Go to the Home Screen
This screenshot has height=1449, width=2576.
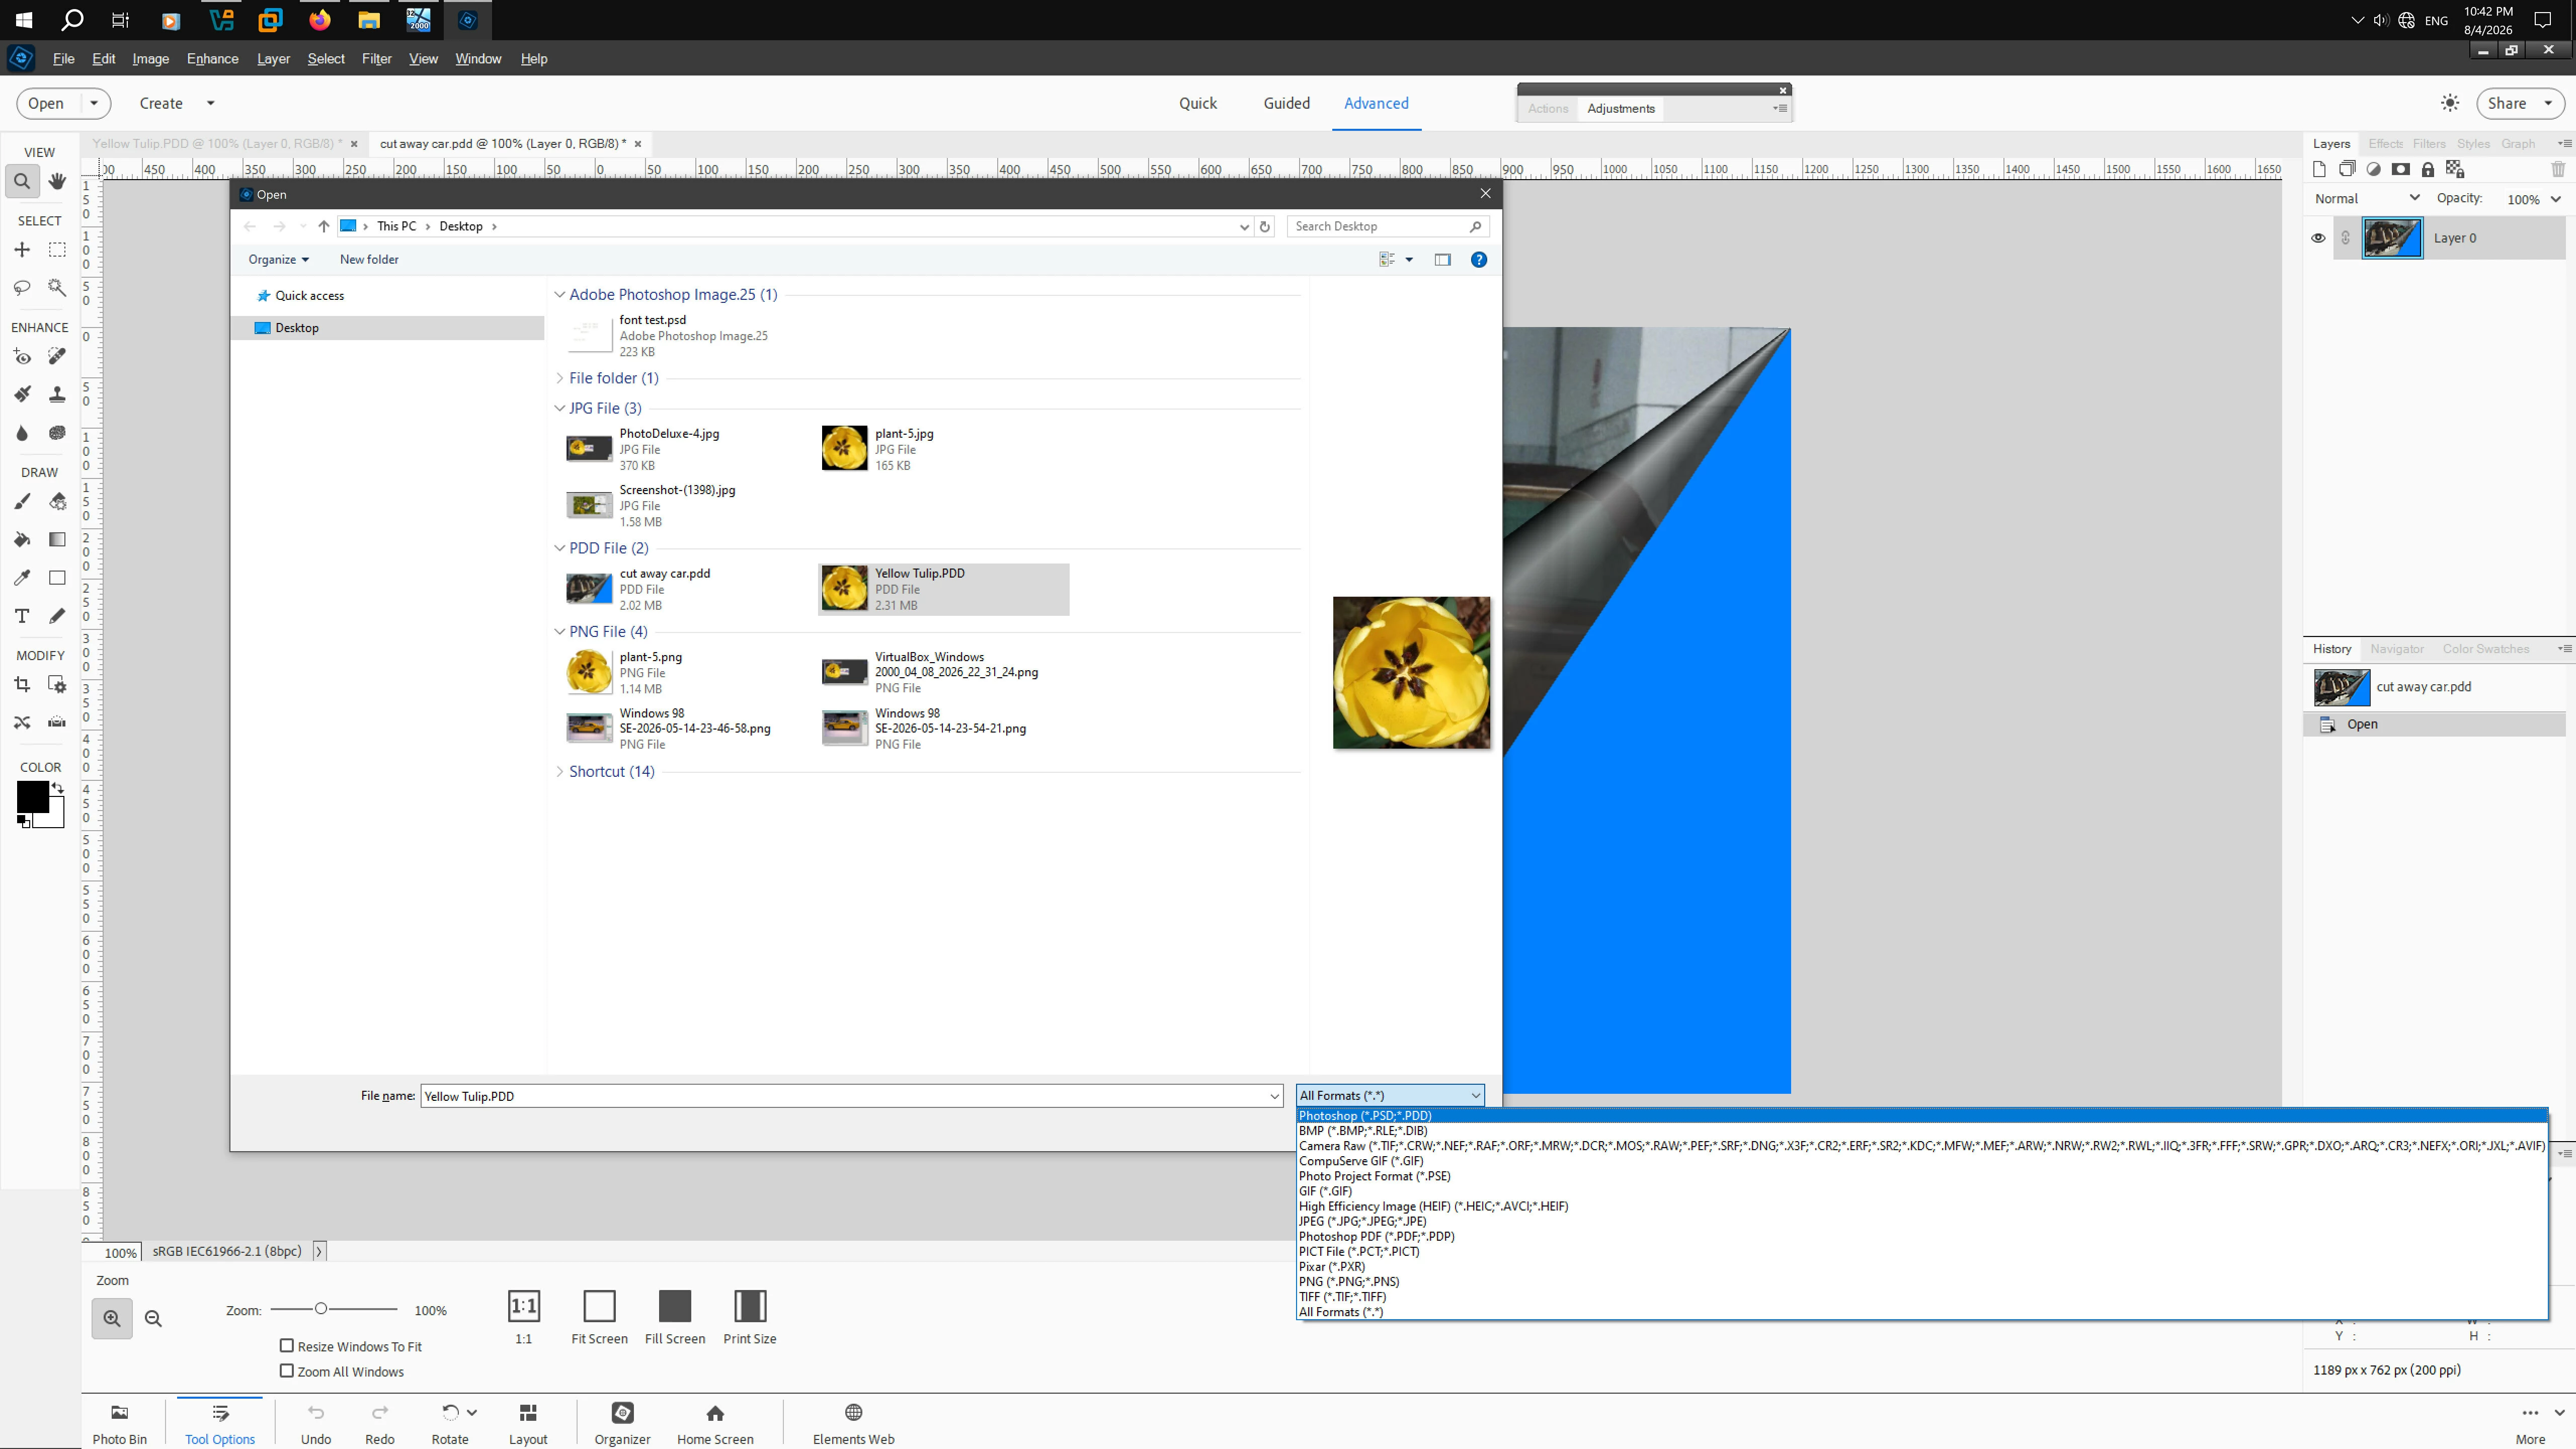[x=715, y=1423]
